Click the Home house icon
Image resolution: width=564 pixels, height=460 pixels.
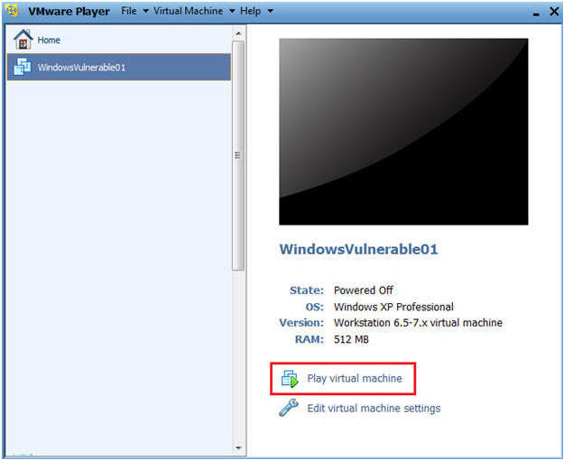pyautogui.click(x=23, y=39)
